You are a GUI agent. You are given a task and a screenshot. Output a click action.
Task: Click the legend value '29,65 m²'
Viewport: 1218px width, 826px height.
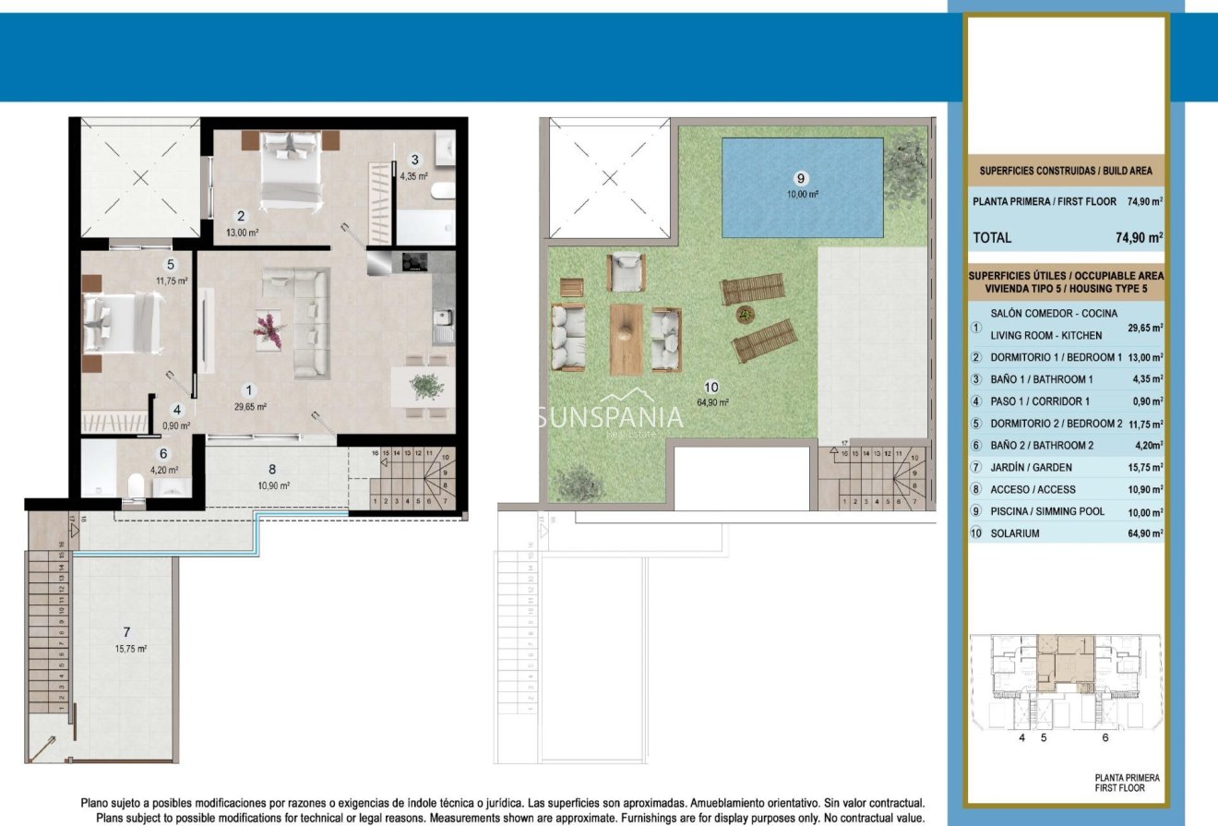1145,327
